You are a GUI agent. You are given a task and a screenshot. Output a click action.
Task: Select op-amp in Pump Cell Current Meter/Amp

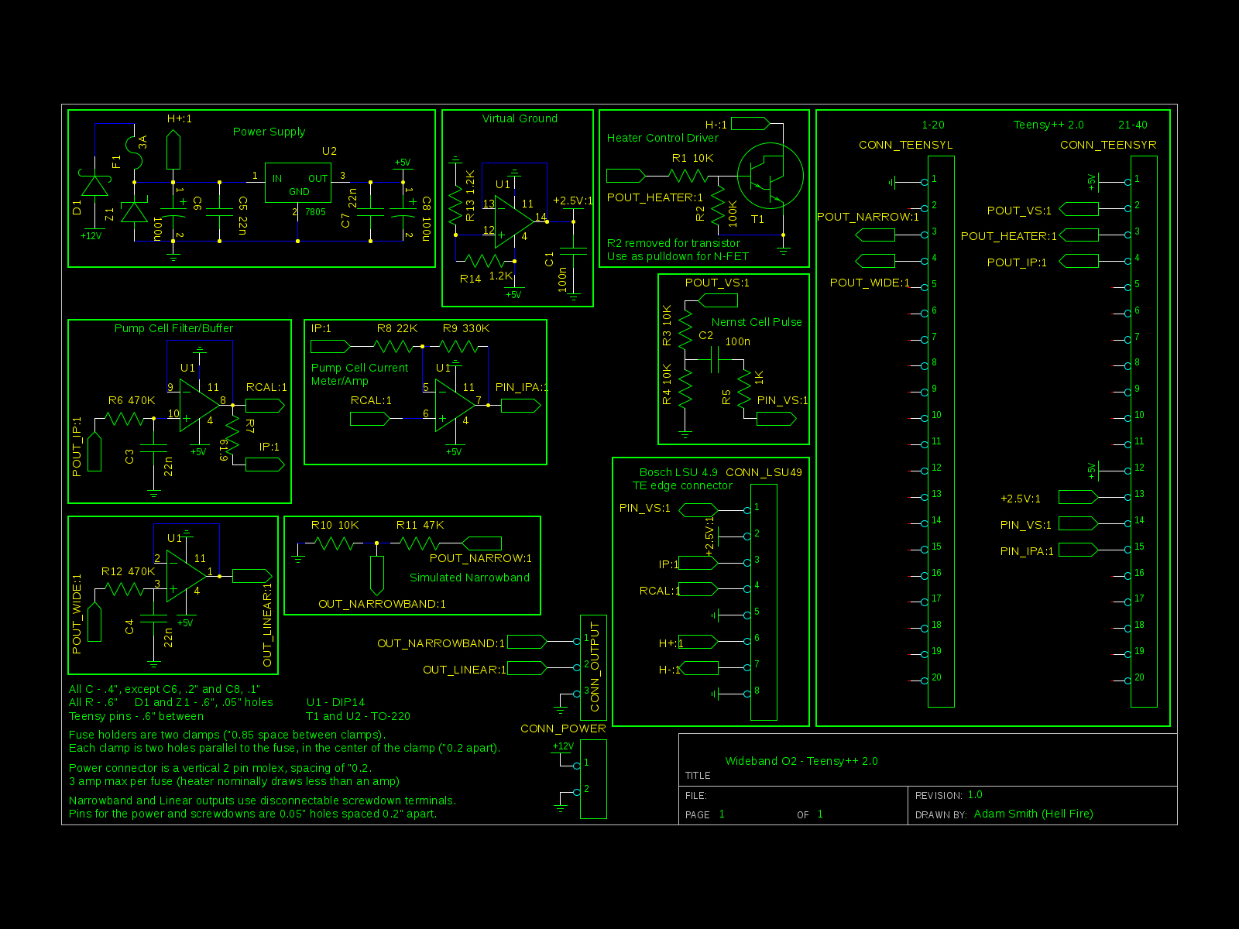pyautogui.click(x=455, y=405)
